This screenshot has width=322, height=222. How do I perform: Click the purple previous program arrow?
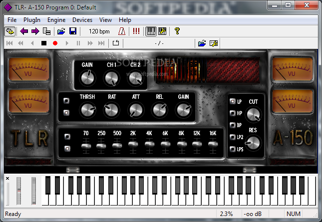pyautogui.click(x=24, y=31)
